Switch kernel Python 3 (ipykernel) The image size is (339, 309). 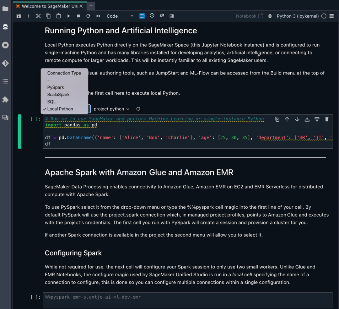point(298,16)
